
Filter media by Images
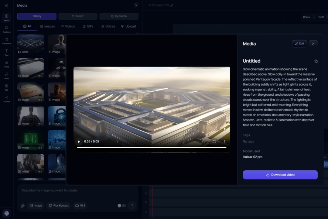click(x=47, y=26)
